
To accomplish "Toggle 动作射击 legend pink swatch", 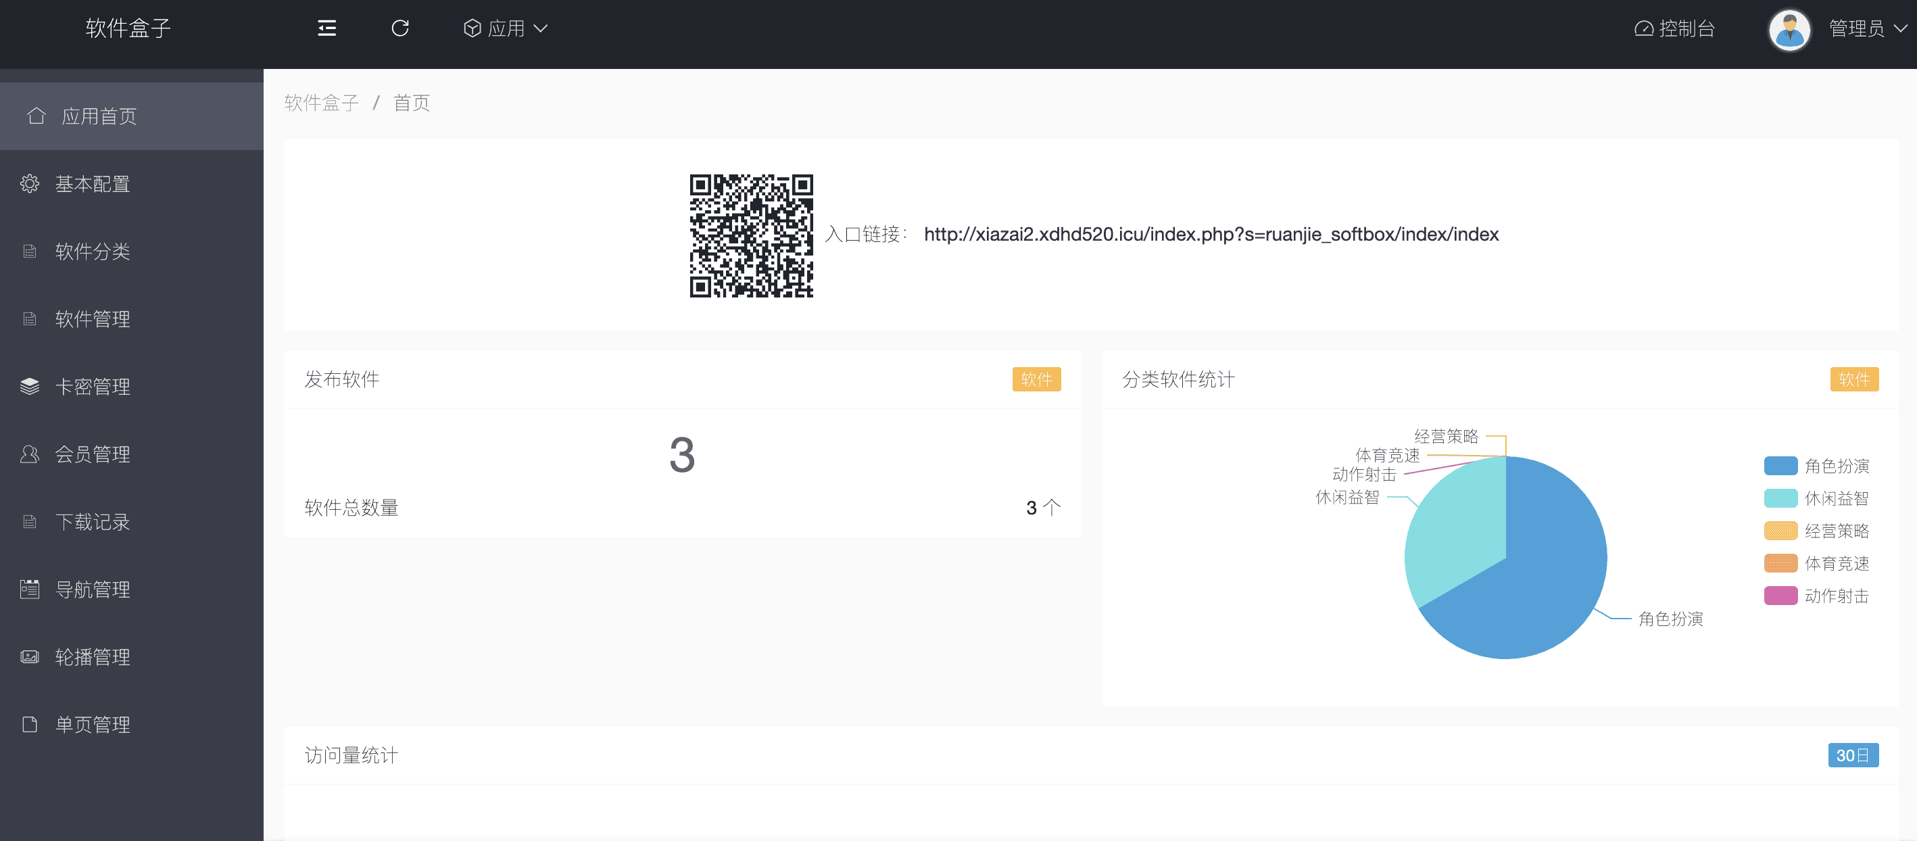I will click(1780, 596).
